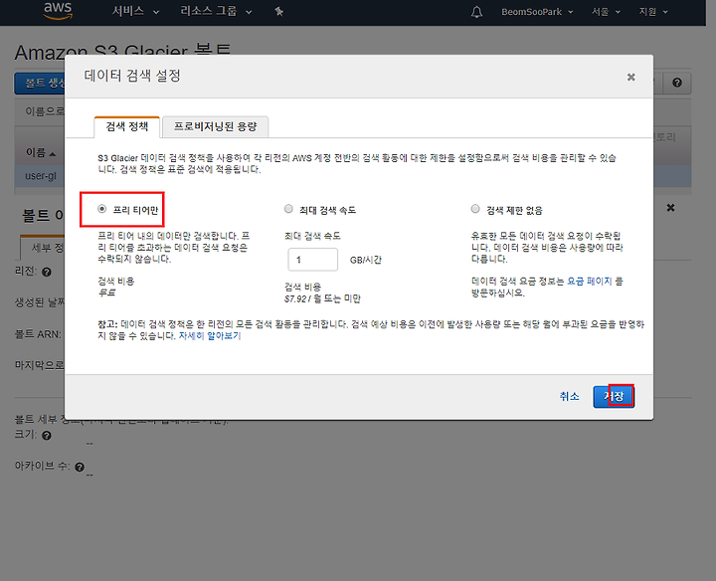This screenshot has height=581, width=716.
Task: Click the help question mark button
Action: click(x=677, y=83)
